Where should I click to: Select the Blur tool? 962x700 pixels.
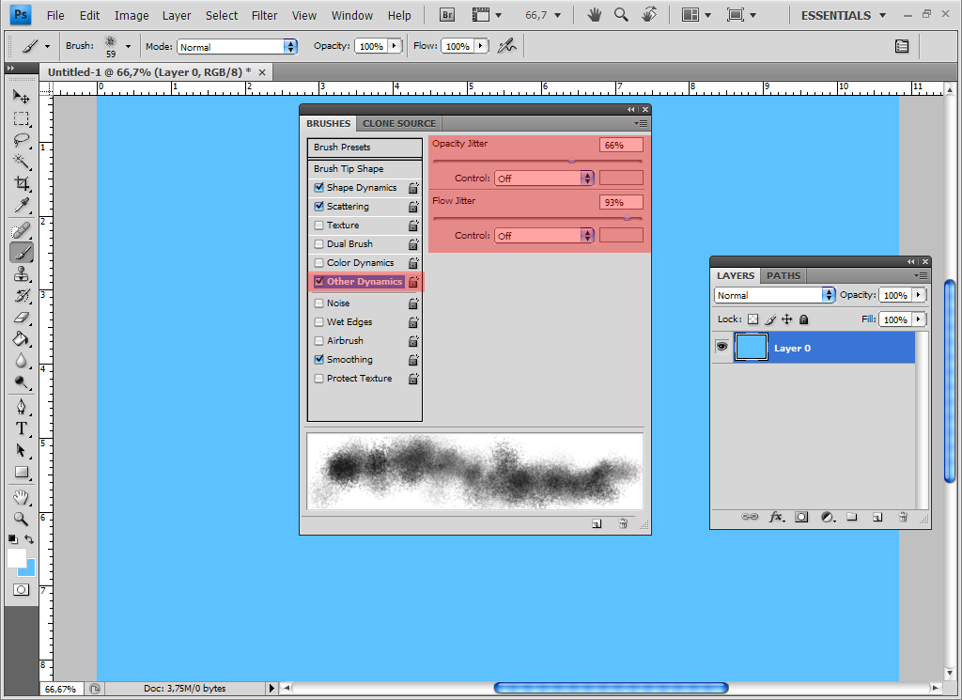click(21, 360)
